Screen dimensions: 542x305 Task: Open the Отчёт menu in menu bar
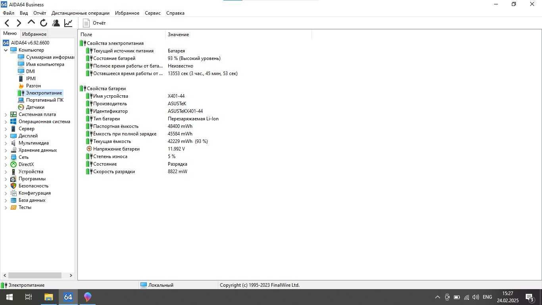pos(40,13)
